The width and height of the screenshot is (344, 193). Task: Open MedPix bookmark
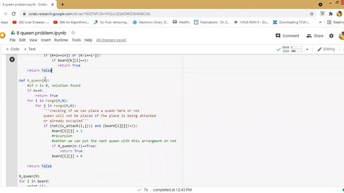[x=181, y=22]
